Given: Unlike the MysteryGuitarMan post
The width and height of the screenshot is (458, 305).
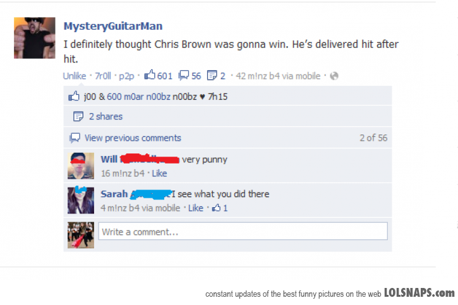Looking at the screenshot, I should (x=75, y=76).
